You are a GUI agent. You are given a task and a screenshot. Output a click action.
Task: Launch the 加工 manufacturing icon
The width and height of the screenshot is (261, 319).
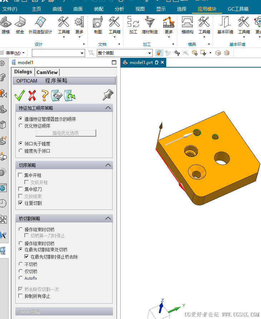(x=133, y=25)
